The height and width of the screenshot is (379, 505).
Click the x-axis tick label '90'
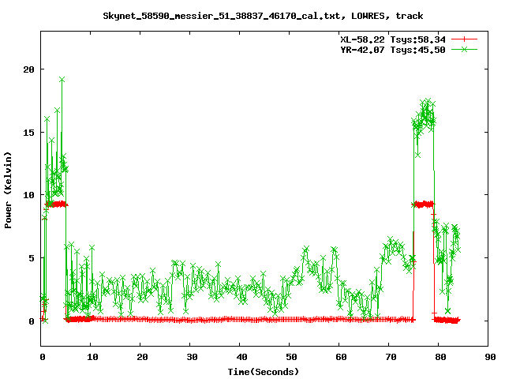[490, 357]
